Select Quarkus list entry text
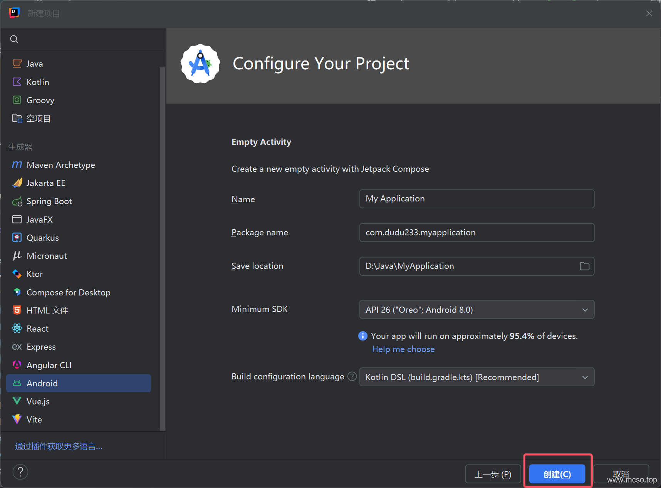The width and height of the screenshot is (661, 488). (x=43, y=238)
